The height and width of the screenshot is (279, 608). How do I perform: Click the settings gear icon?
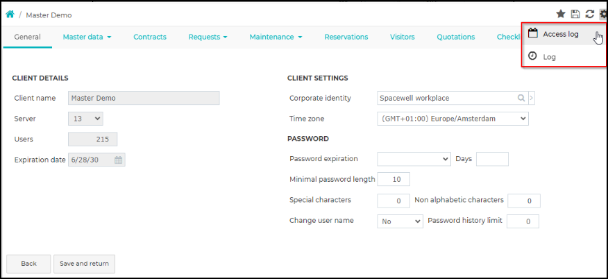coord(603,15)
